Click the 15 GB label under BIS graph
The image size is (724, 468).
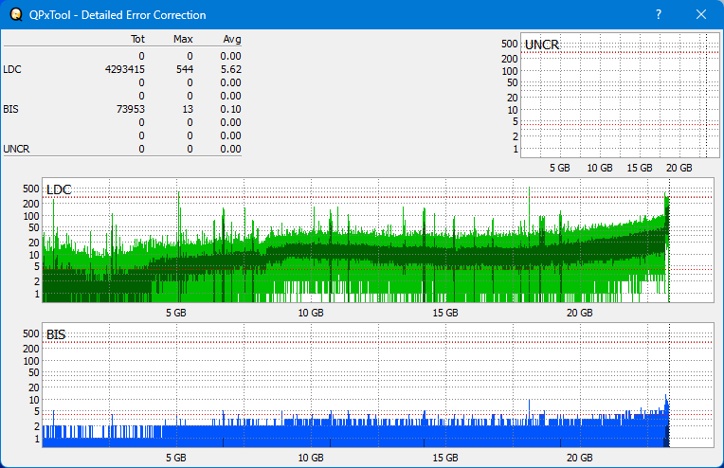coord(445,458)
